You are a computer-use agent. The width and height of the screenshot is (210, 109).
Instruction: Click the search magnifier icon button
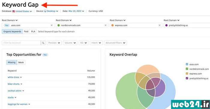(x=43, y=43)
